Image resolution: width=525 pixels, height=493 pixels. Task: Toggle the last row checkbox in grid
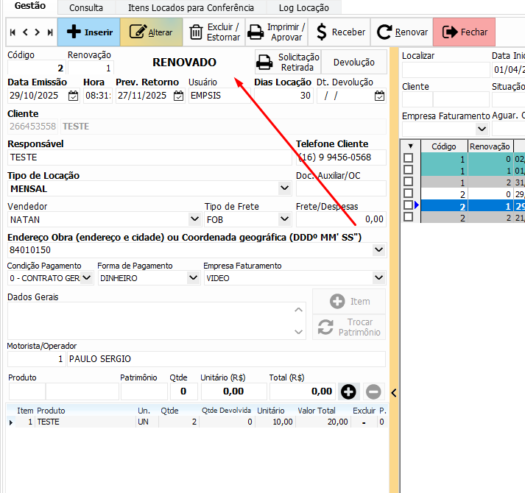(408, 218)
